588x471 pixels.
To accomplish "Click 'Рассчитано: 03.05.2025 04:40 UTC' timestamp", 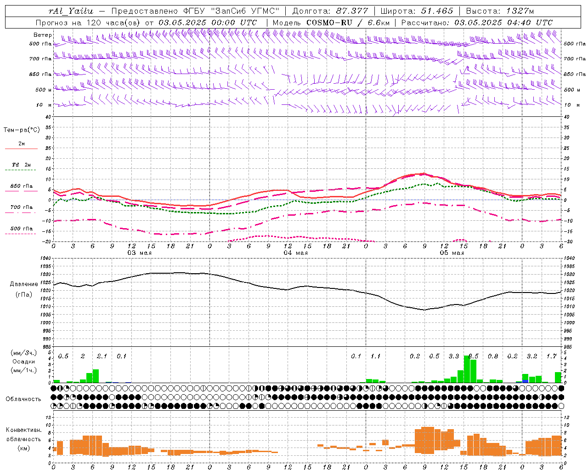I will pos(477,23).
